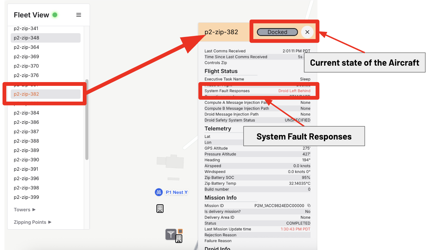Click the Last Mission Update time 1:30:43 PM
This screenshot has width=429, height=250.
tap(296, 229)
